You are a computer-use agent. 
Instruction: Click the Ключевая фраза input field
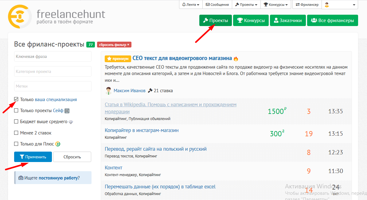pyautogui.click(x=53, y=56)
